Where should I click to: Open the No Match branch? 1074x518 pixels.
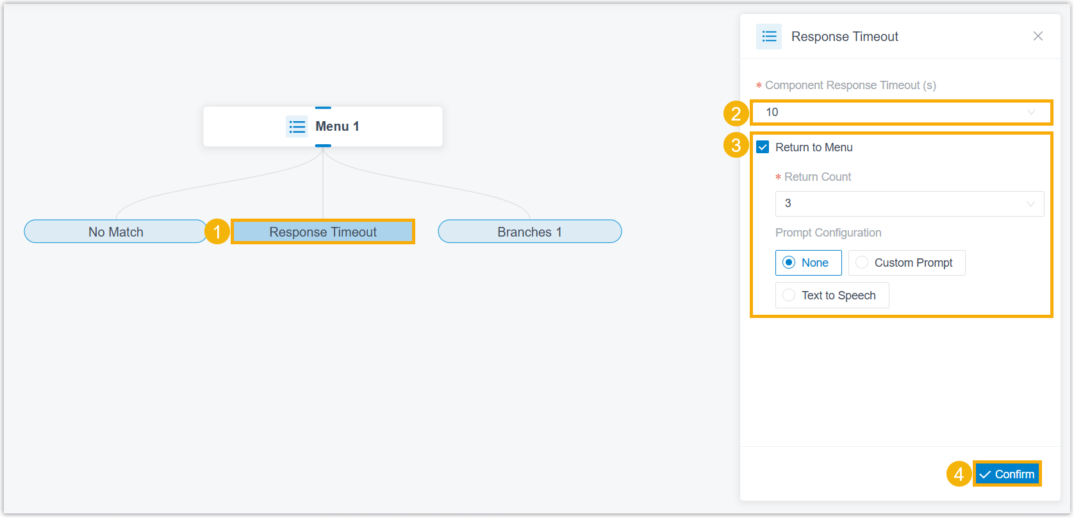(116, 231)
